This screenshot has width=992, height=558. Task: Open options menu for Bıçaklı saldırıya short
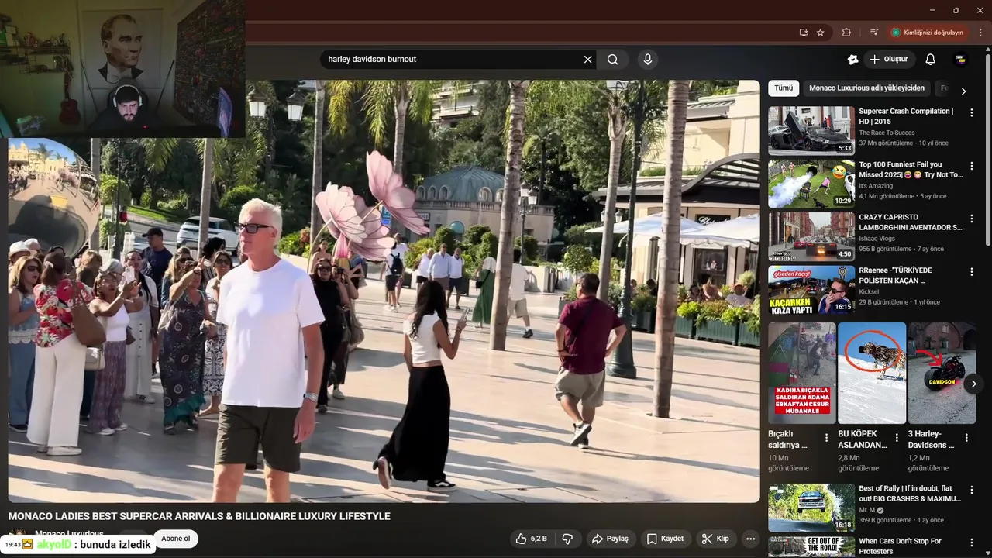click(x=826, y=438)
